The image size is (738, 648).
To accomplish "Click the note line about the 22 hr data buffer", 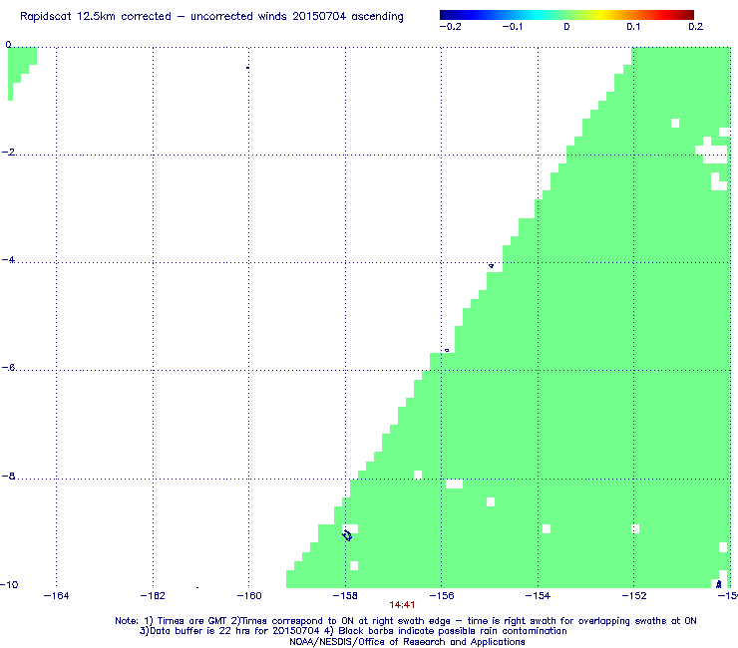I will [x=353, y=631].
